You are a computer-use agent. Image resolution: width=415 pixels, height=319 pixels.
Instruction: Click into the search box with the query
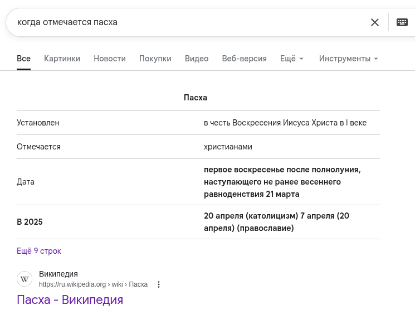[x=184, y=22]
